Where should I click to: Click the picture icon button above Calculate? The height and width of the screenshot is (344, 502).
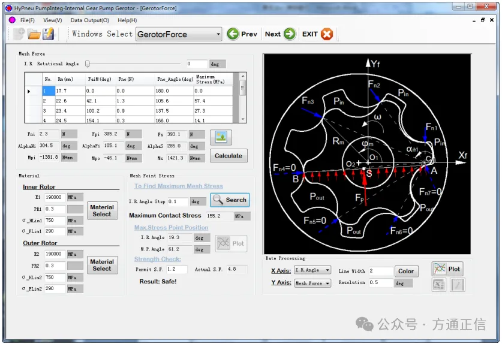pos(221,137)
